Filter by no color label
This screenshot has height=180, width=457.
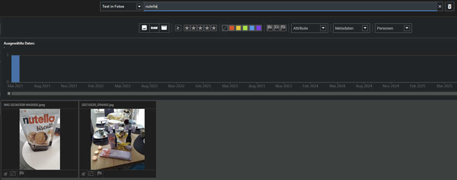point(225,28)
